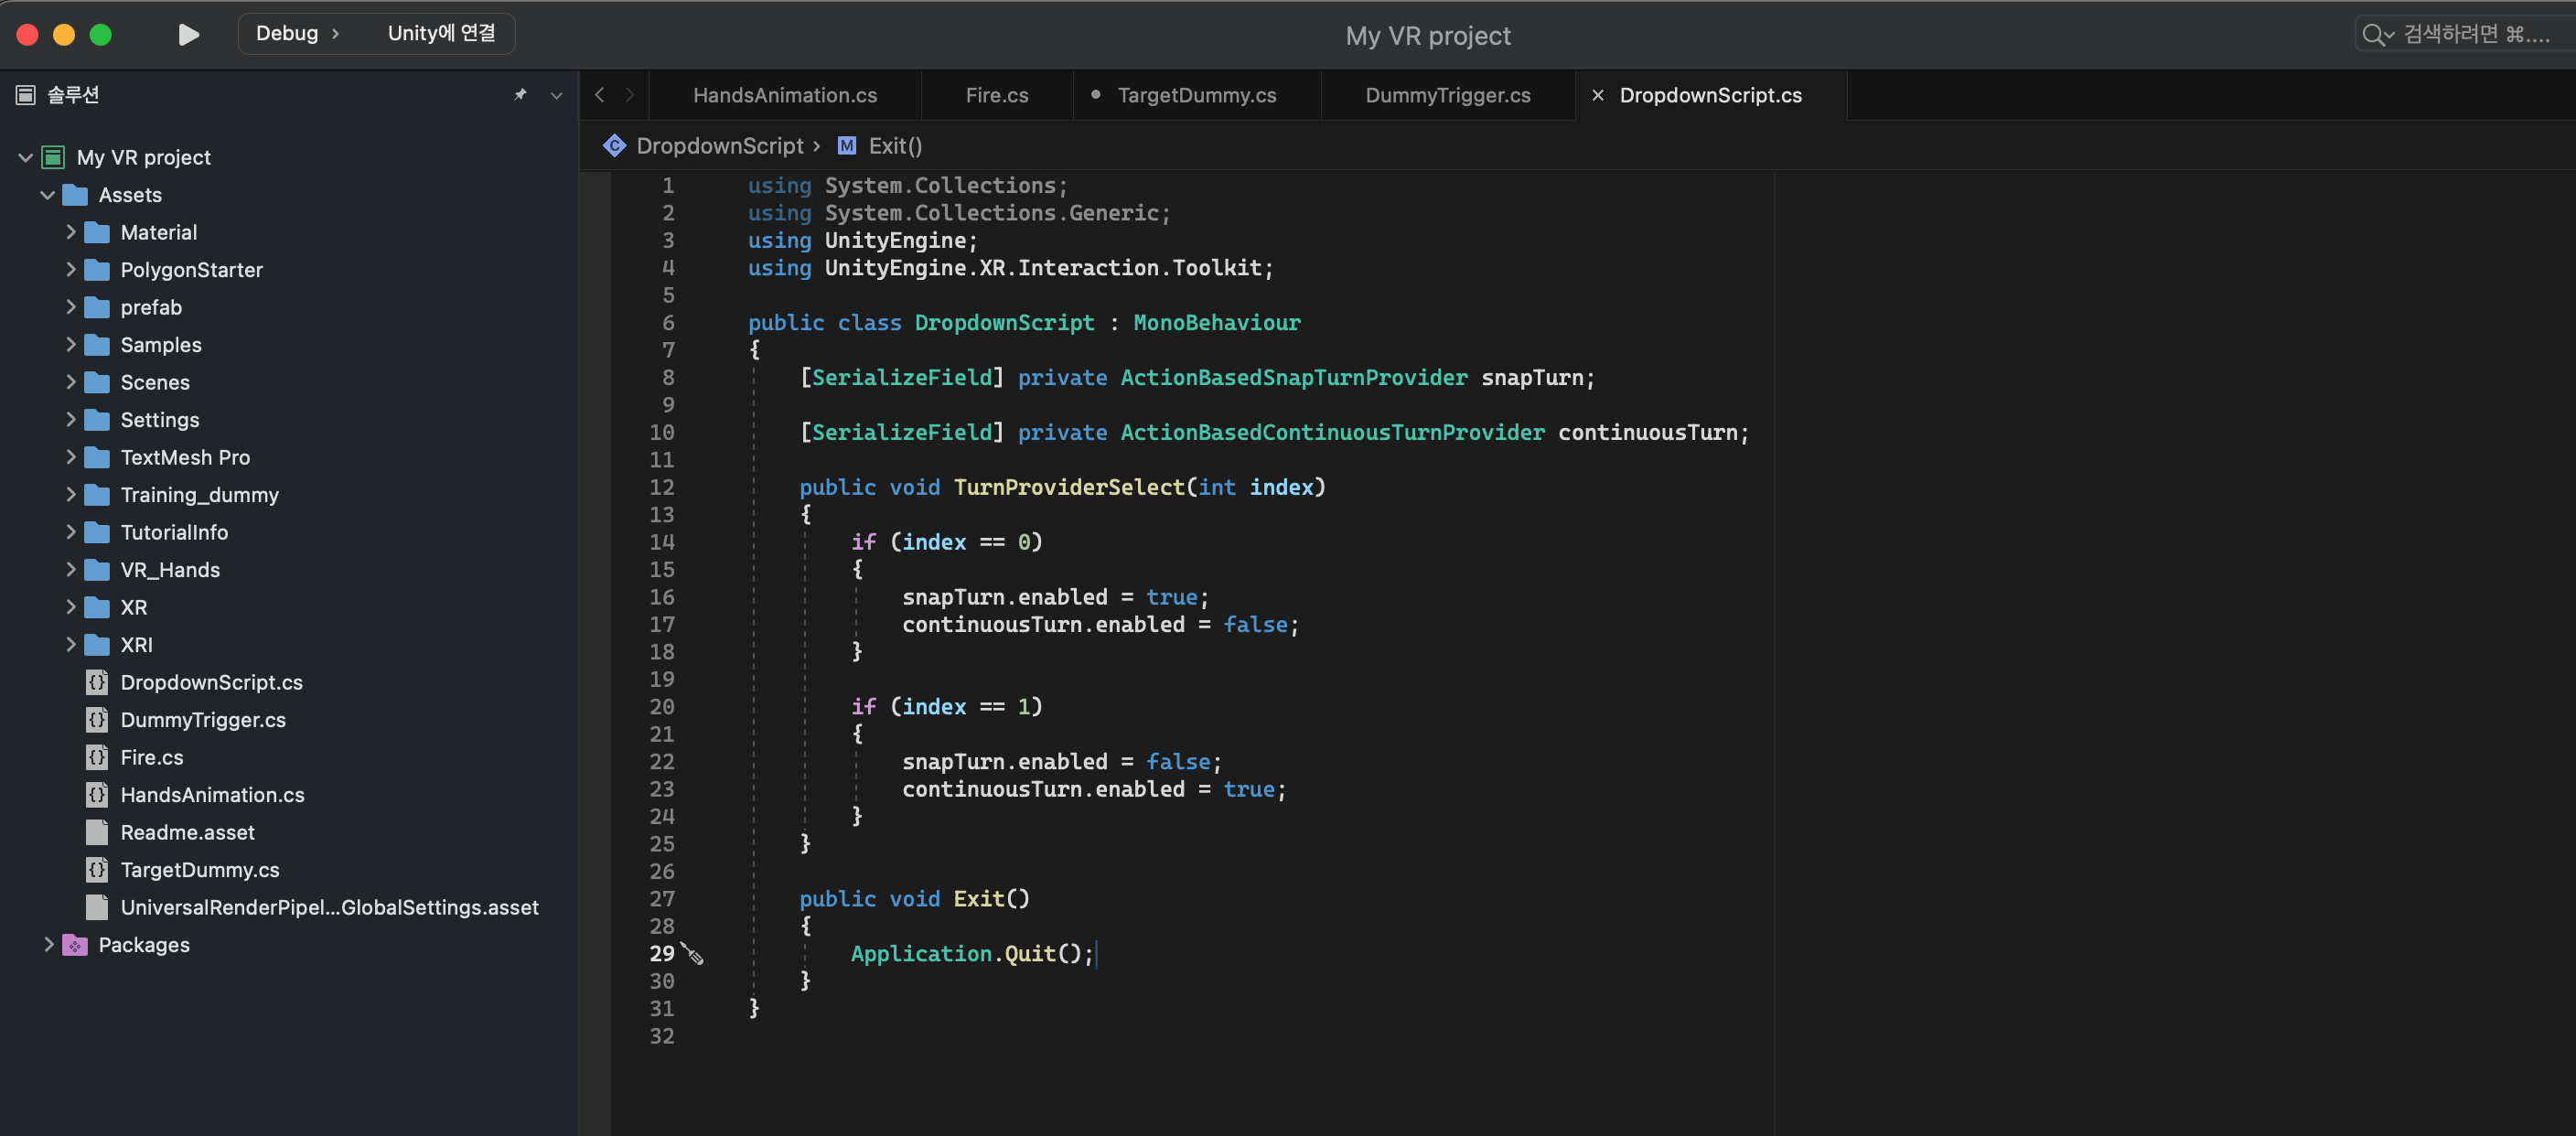Switch to HandsAnimation.cs tab
The width and height of the screenshot is (2576, 1136).
click(785, 95)
